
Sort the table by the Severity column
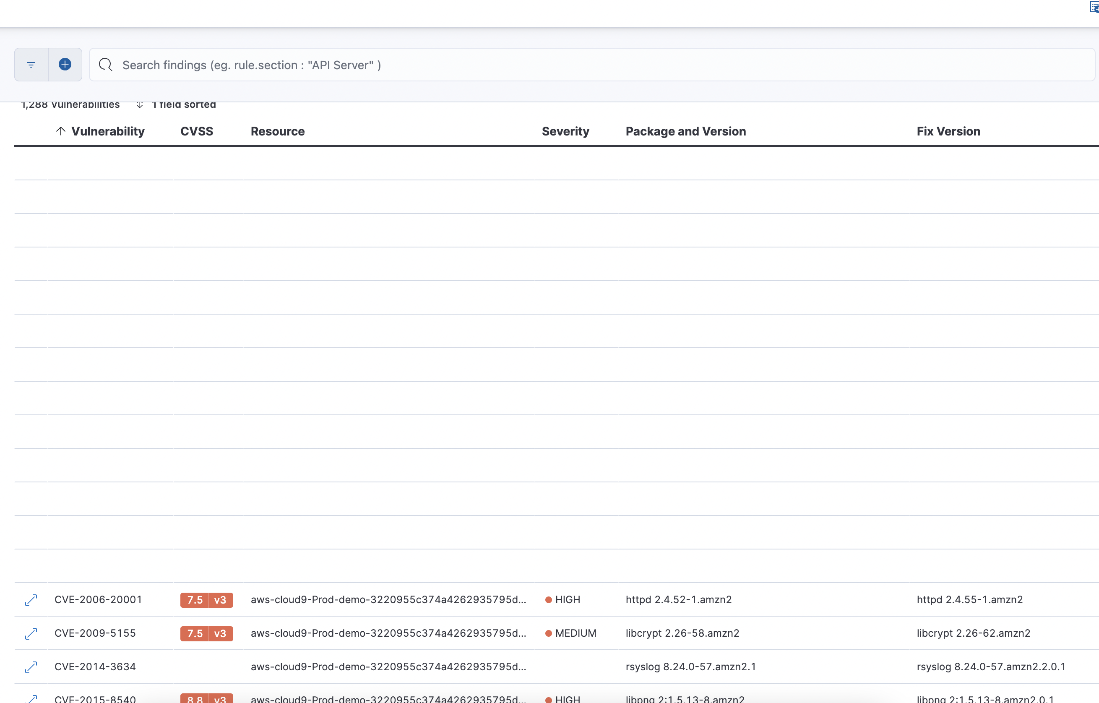[565, 131]
